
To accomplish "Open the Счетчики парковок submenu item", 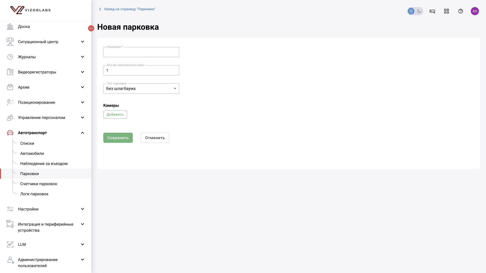I will [39, 184].
